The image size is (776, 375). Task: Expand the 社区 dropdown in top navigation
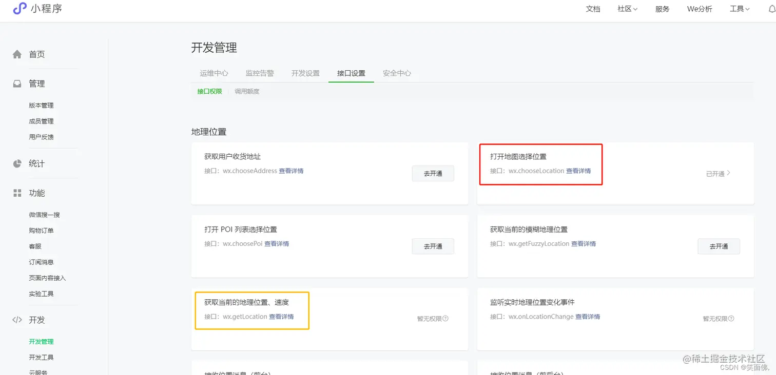pyautogui.click(x=627, y=9)
